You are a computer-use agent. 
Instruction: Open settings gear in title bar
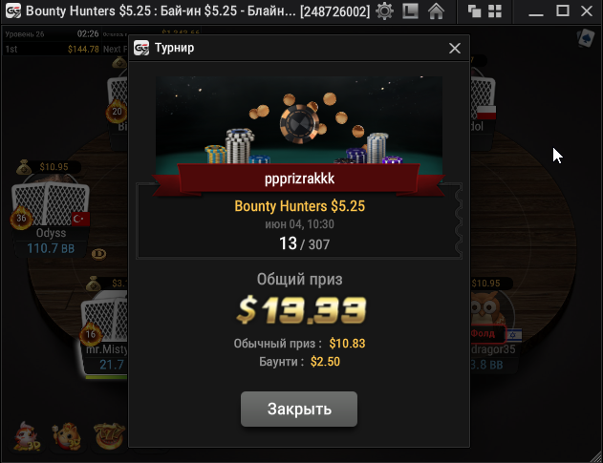384,11
